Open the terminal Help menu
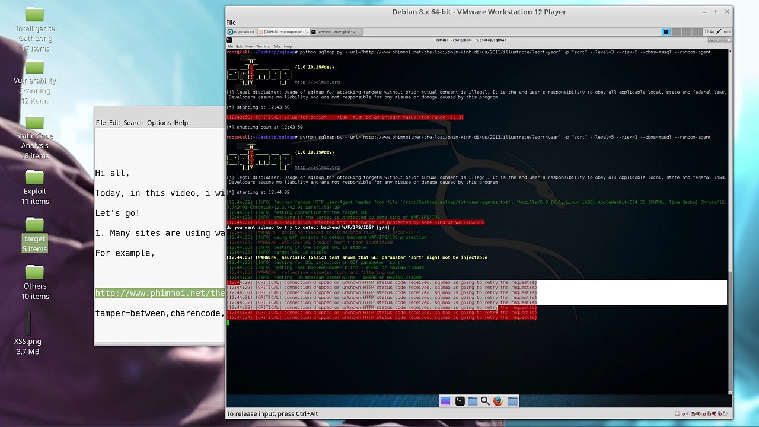 (x=288, y=46)
